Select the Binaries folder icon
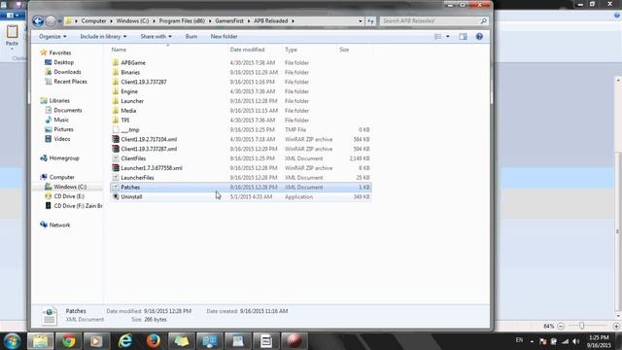The width and height of the screenshot is (622, 350). [116, 72]
